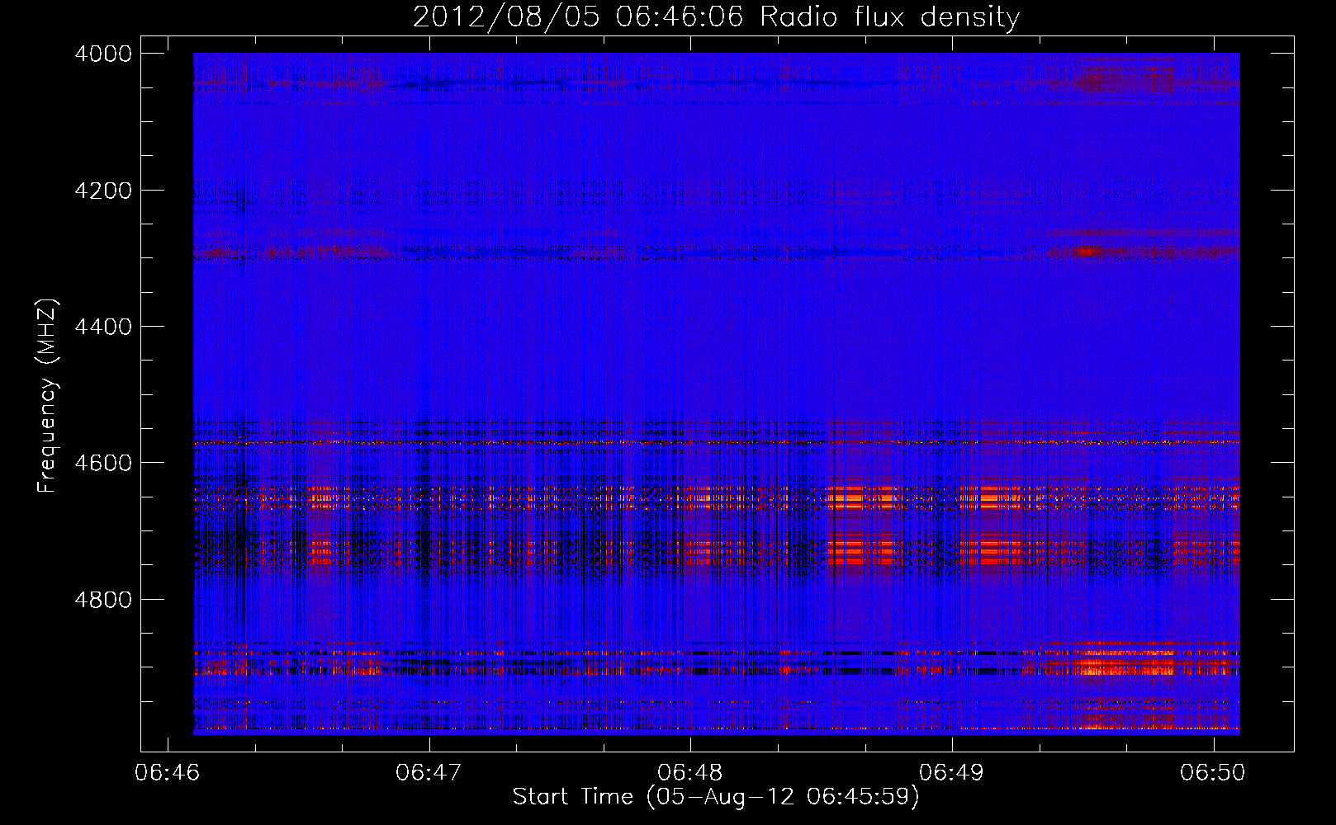Click the "Frequency (MHZ)" axis label

[x=47, y=396]
